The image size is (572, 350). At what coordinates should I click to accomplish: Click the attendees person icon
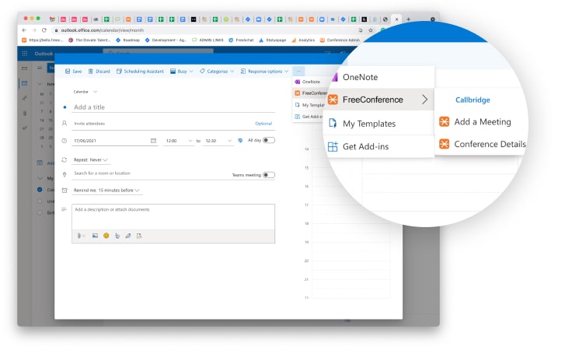pyautogui.click(x=65, y=124)
